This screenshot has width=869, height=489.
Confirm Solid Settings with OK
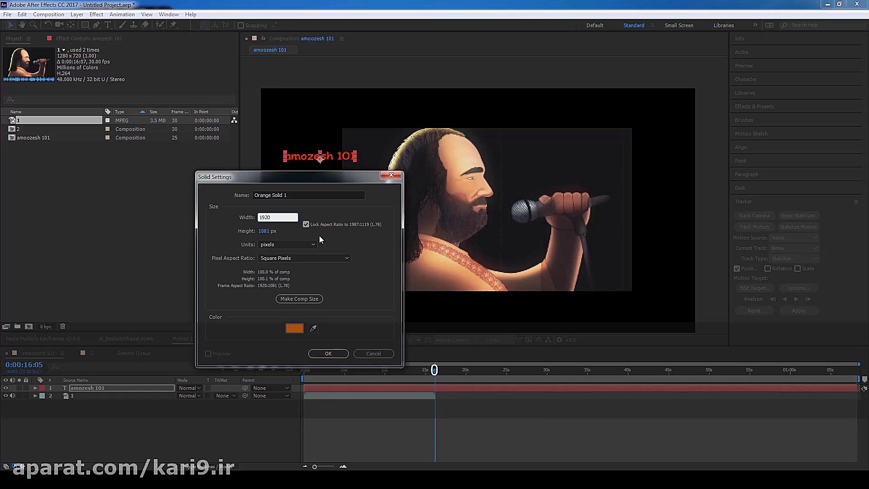(328, 354)
